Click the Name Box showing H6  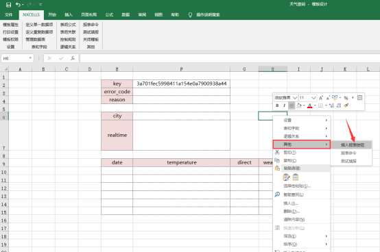tap(14, 58)
